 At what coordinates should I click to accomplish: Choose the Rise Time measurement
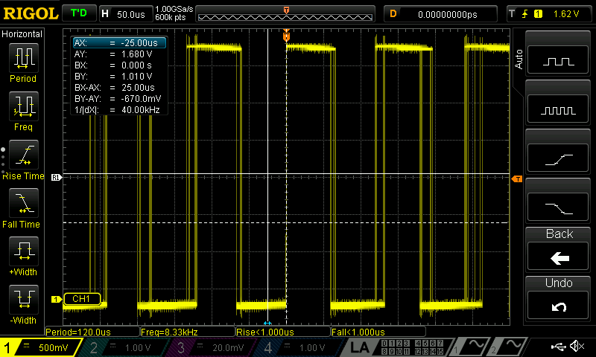[x=23, y=158]
